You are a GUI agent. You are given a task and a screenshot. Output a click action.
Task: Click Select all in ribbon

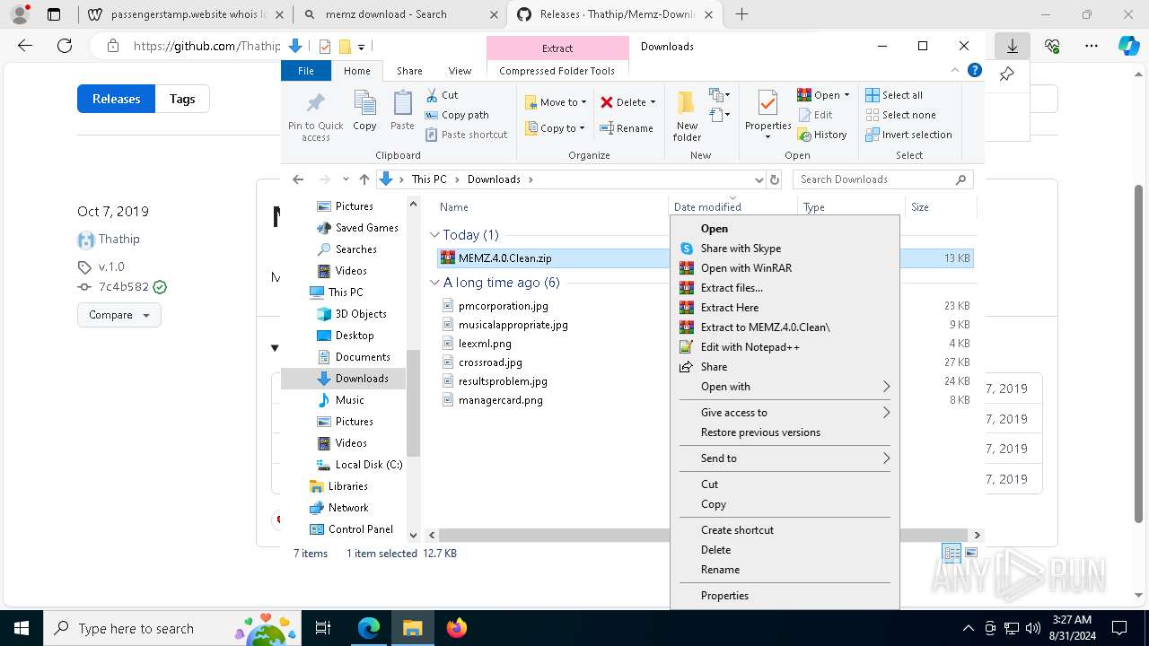tap(894, 95)
